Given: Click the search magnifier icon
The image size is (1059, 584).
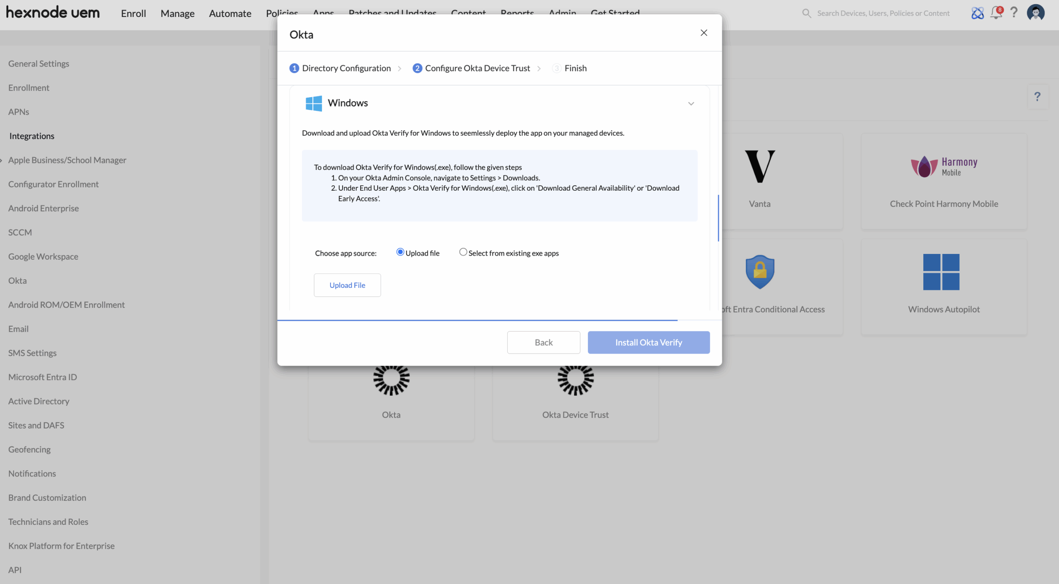Looking at the screenshot, I should 806,13.
